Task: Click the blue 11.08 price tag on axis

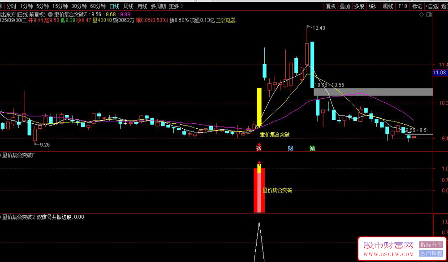Action: (x=440, y=73)
